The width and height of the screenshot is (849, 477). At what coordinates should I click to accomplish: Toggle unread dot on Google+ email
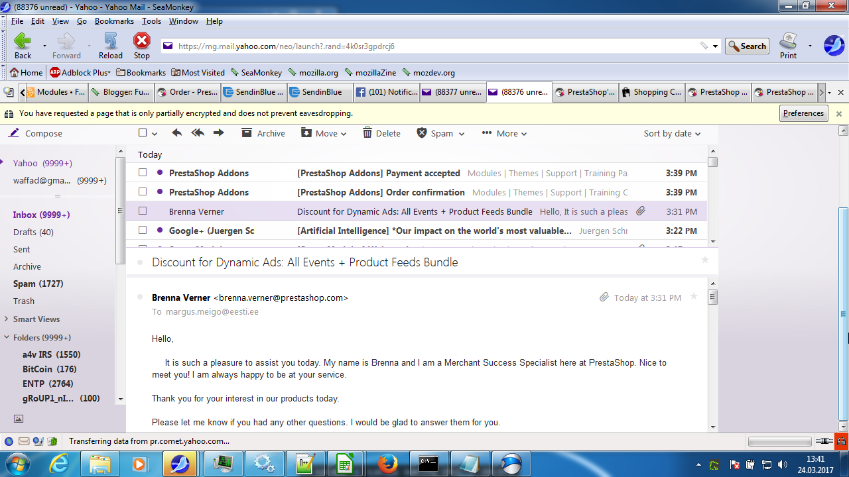[160, 231]
